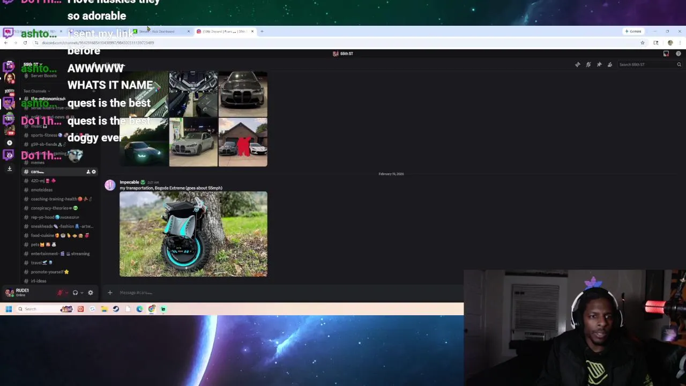
Task: Open the sneakheads-fashion channel
Action: (x=59, y=226)
